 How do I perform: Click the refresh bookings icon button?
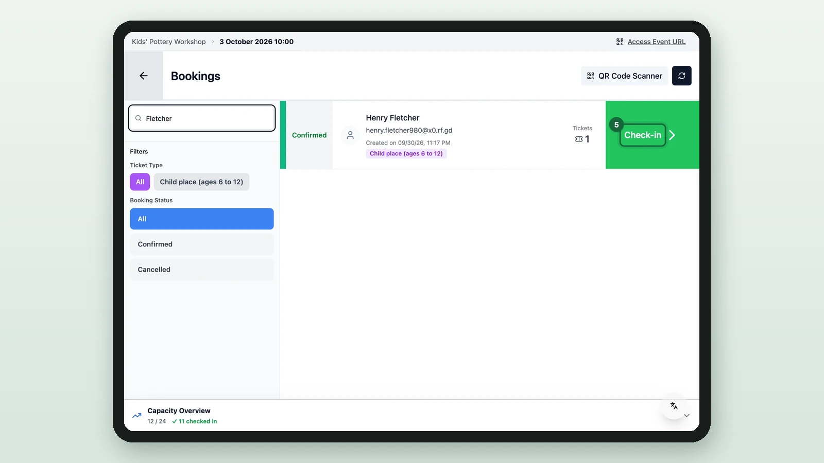tap(681, 76)
